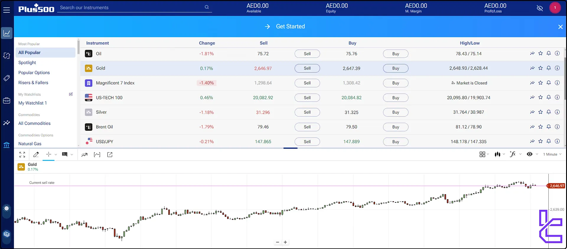Zoom in chart with plus button
This screenshot has height=249, width=567.
pyautogui.click(x=285, y=242)
